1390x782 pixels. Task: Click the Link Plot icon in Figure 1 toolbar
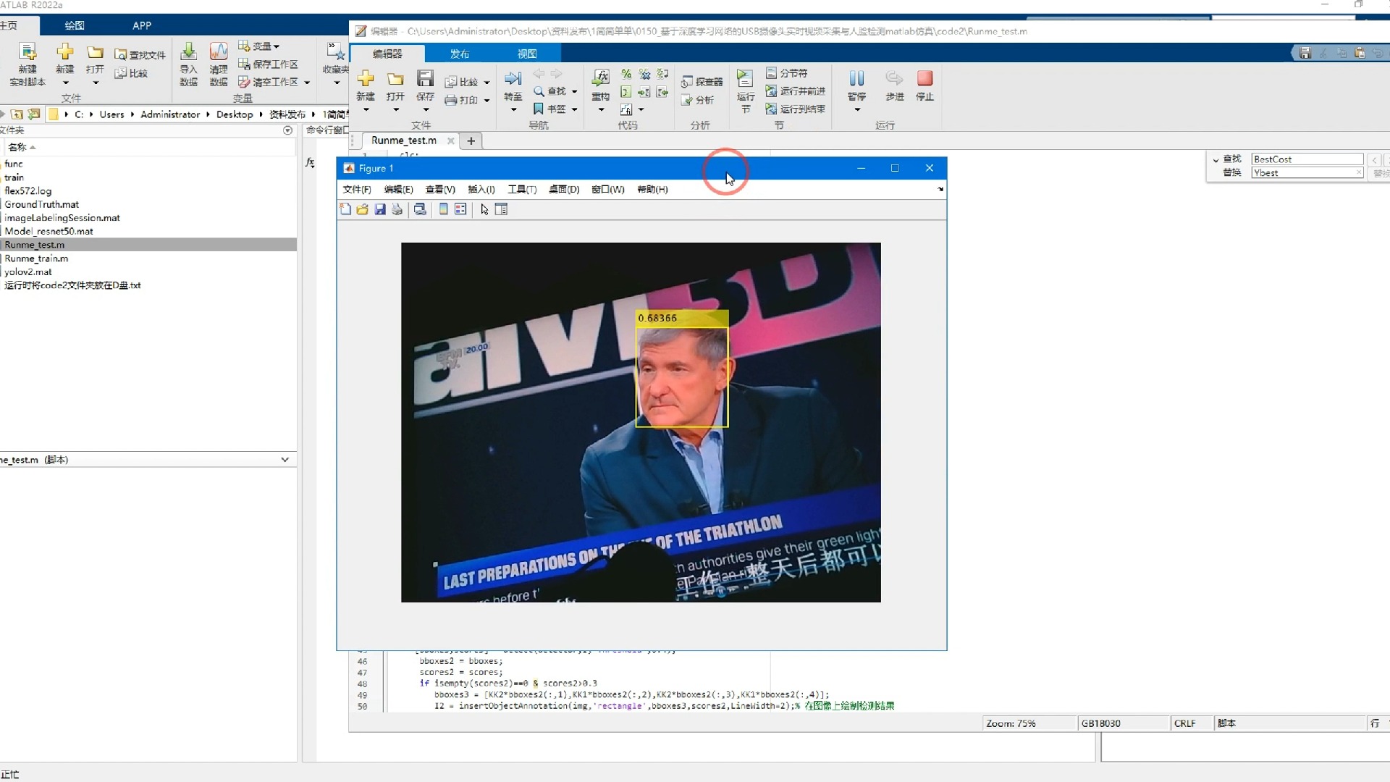(x=420, y=209)
